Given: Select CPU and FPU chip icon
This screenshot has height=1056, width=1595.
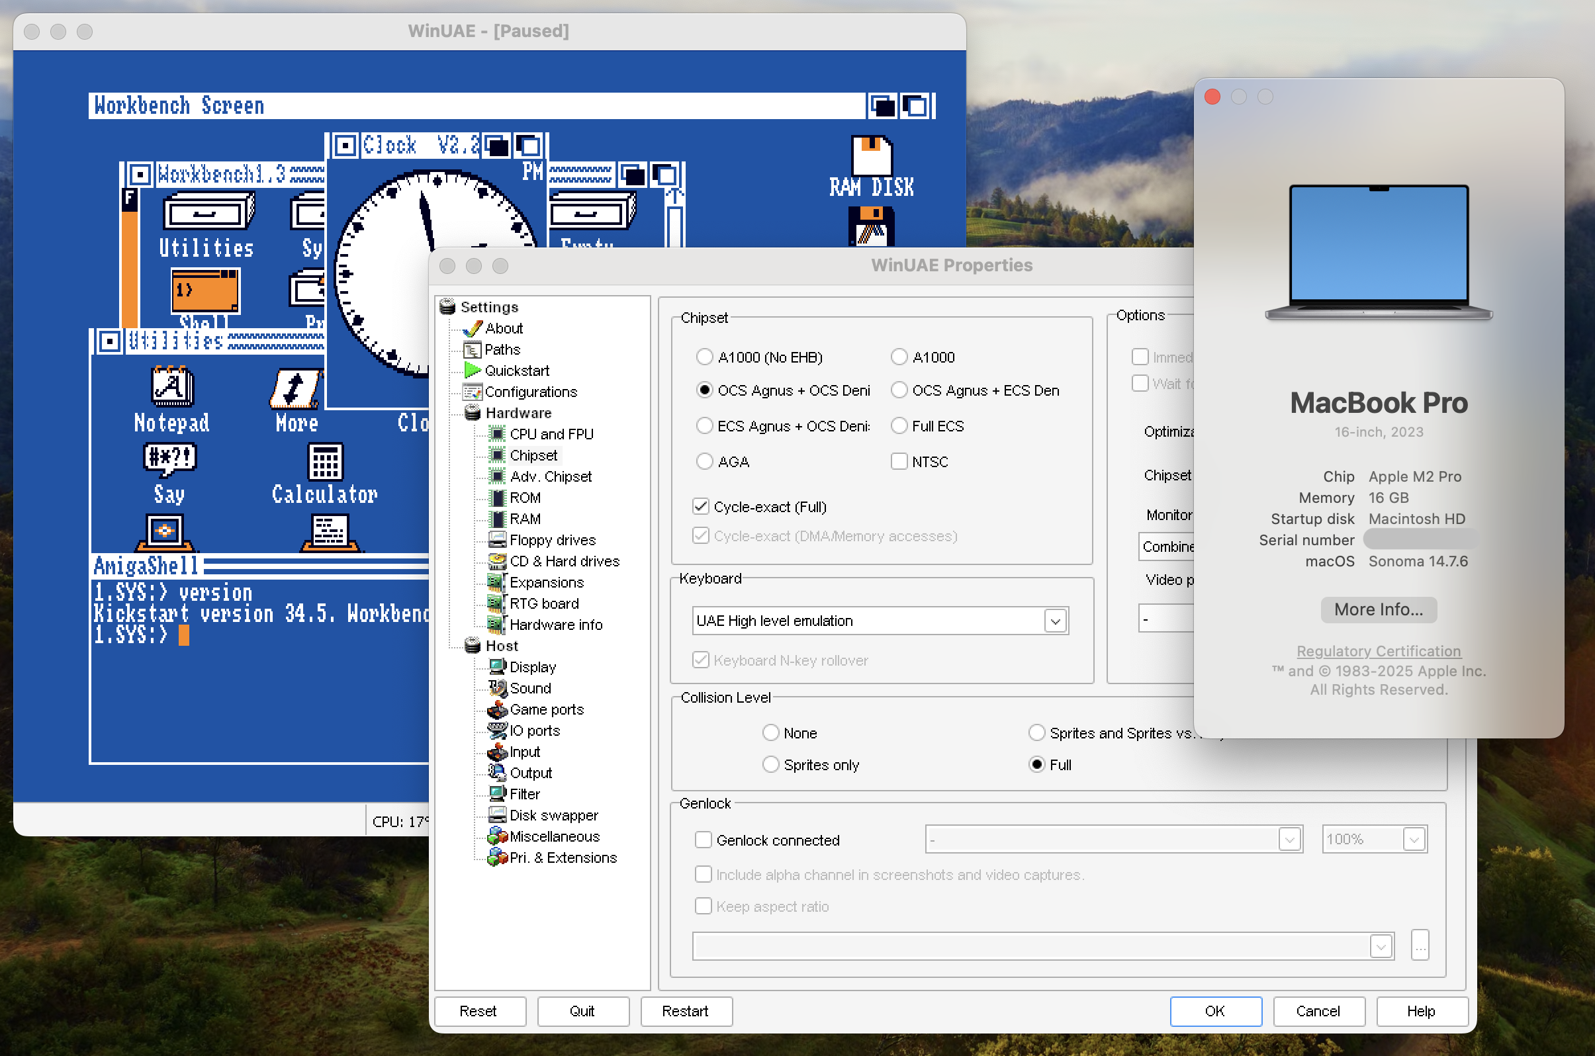Looking at the screenshot, I should [497, 434].
